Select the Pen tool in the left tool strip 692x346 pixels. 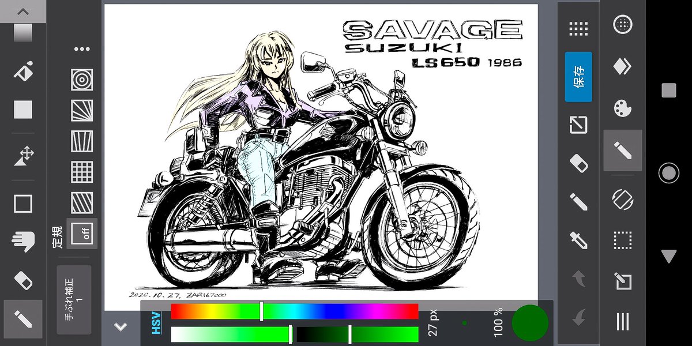point(23,319)
